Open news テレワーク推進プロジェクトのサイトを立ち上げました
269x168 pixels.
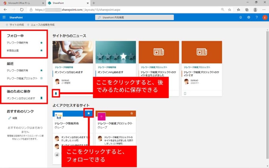click(x=158, y=74)
